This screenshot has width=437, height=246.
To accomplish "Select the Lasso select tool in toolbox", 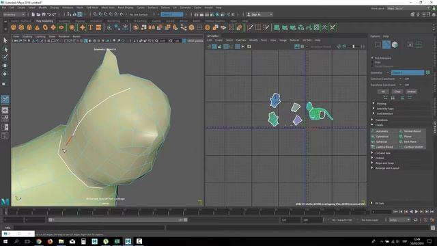I will [5, 49].
